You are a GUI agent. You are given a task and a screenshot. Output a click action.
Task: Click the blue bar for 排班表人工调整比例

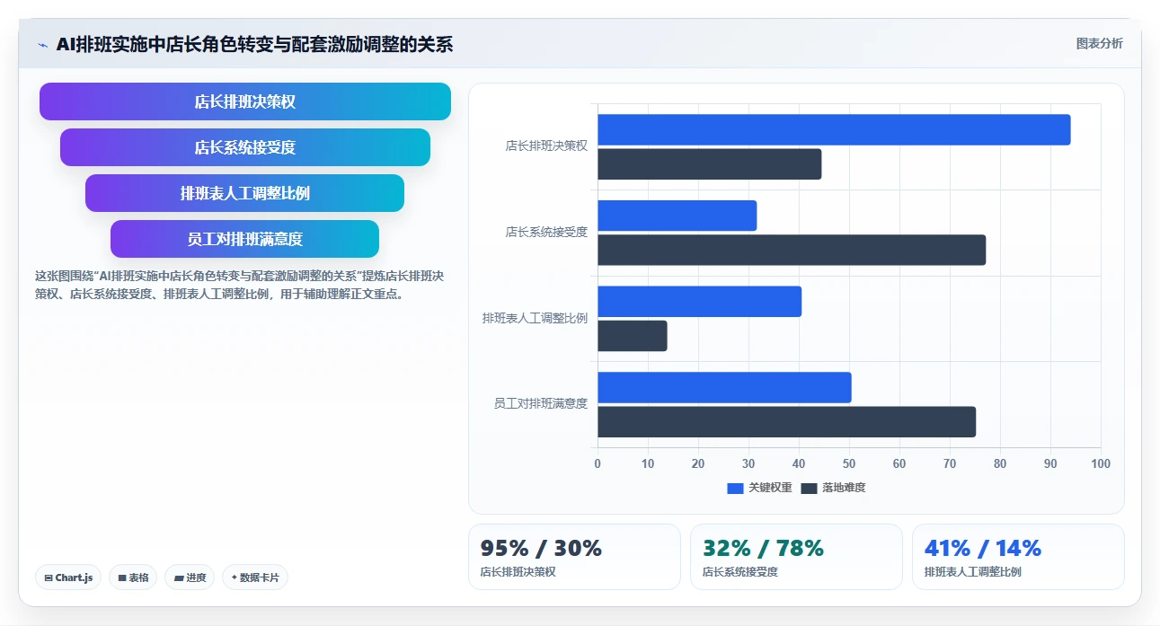(x=699, y=302)
